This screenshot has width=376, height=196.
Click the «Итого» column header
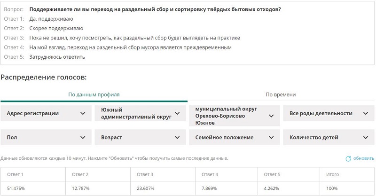pos(332,174)
